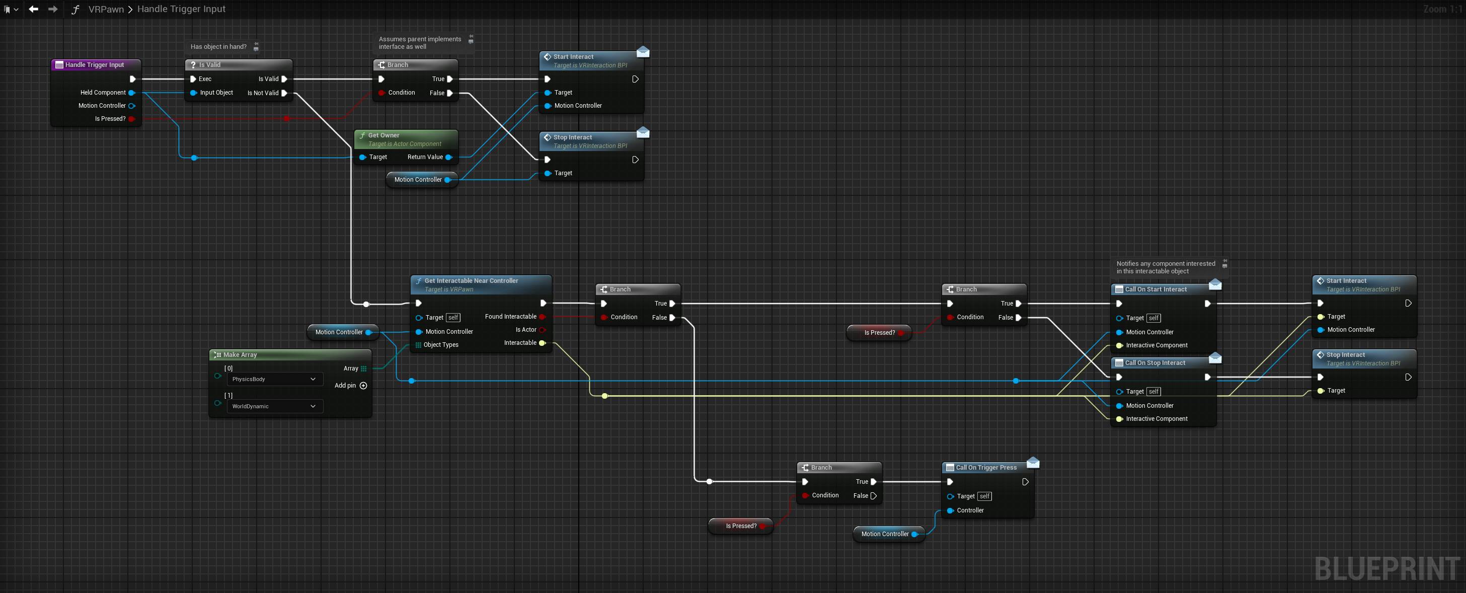Select the Is Valid node header
The height and width of the screenshot is (593, 1466).
point(239,65)
